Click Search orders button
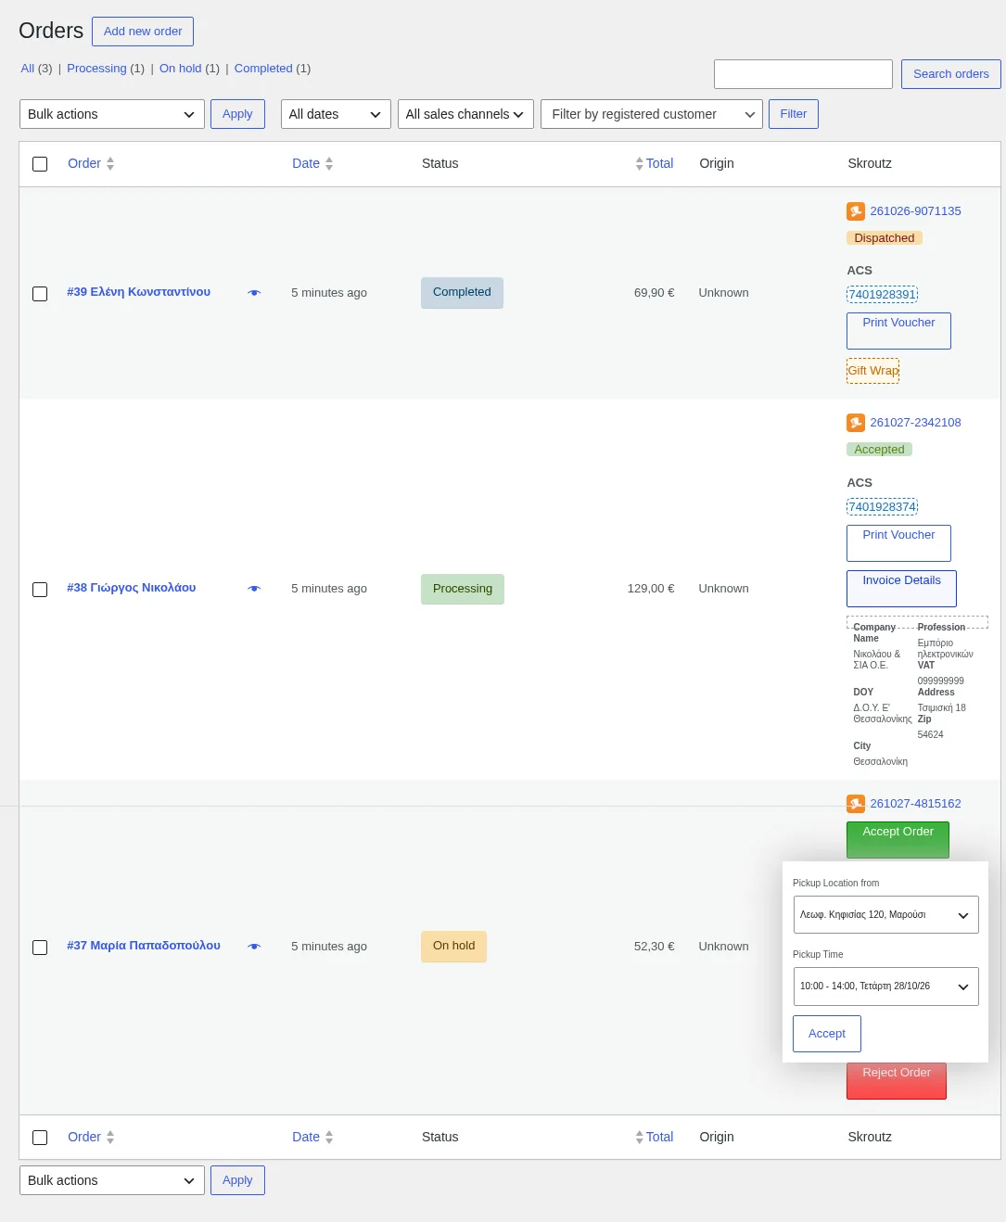 (x=950, y=74)
